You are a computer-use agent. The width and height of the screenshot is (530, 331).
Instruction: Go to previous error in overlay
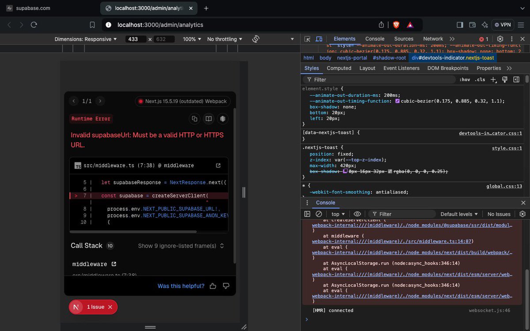pyautogui.click(x=74, y=101)
